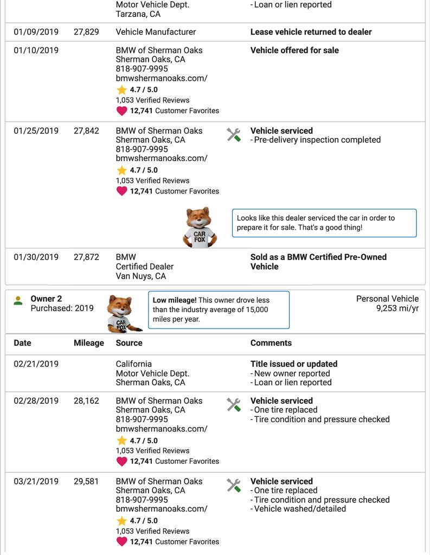This screenshot has height=555, width=430.
Task: Open 12,741 Customer Favorites in the 02/28/2019 entry
Action: coord(174,461)
